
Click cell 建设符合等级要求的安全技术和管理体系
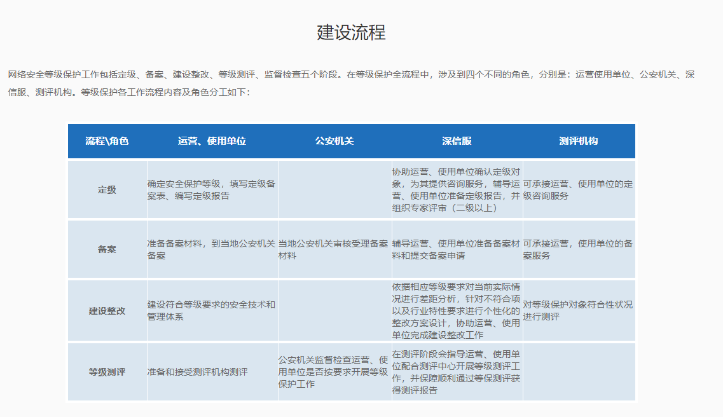click(x=212, y=311)
